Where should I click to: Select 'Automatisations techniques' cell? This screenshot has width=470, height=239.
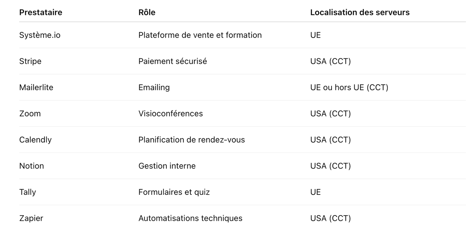coord(191,218)
